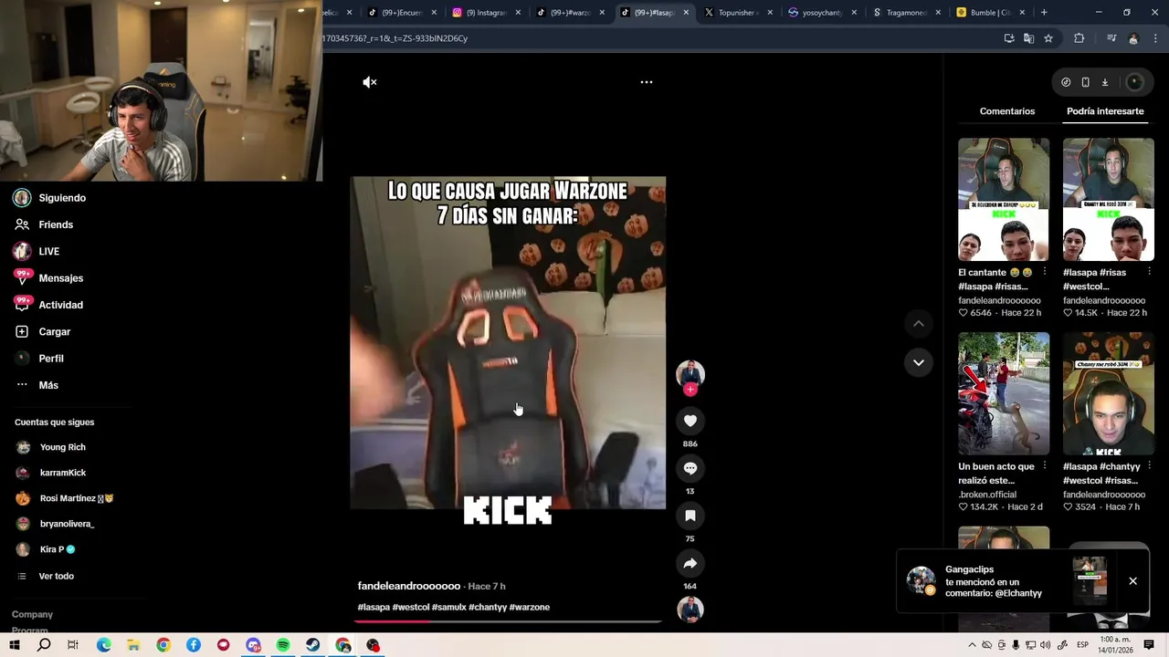Viewport: 1169px width, 657px height.
Task: Open Friends in the sidebar
Action: click(56, 224)
